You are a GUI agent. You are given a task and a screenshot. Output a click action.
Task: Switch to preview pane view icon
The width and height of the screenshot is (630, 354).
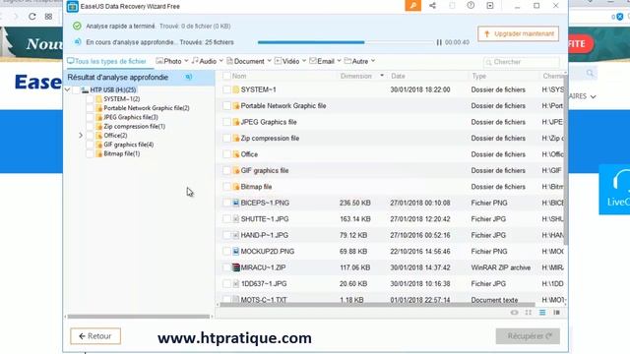[556, 313]
